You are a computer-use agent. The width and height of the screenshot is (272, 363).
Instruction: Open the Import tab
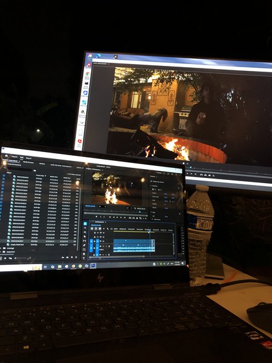tap(15, 156)
